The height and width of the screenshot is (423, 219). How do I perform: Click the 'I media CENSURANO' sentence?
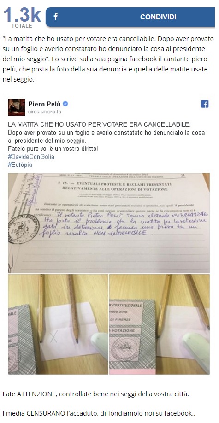pos(99,413)
